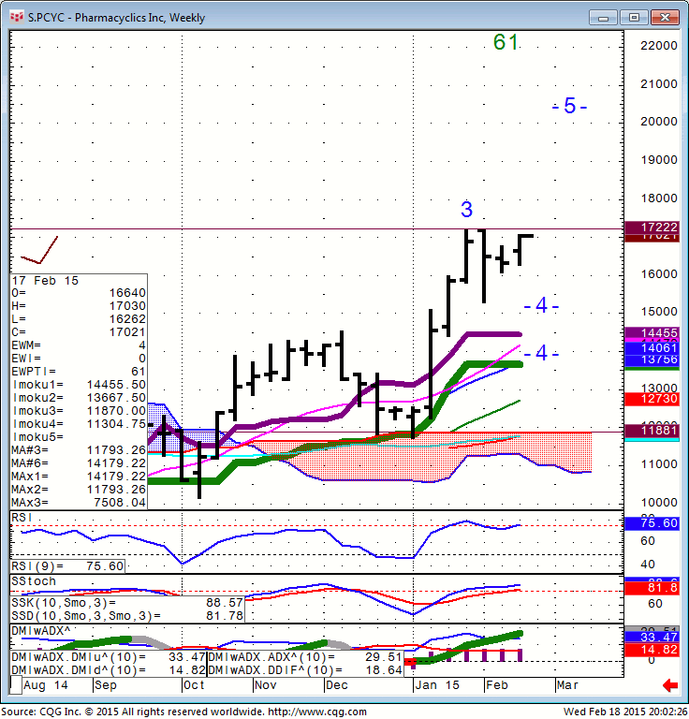Select the blue 3 wave label above the high
Viewport: 689px width, 719px height.
point(466,210)
